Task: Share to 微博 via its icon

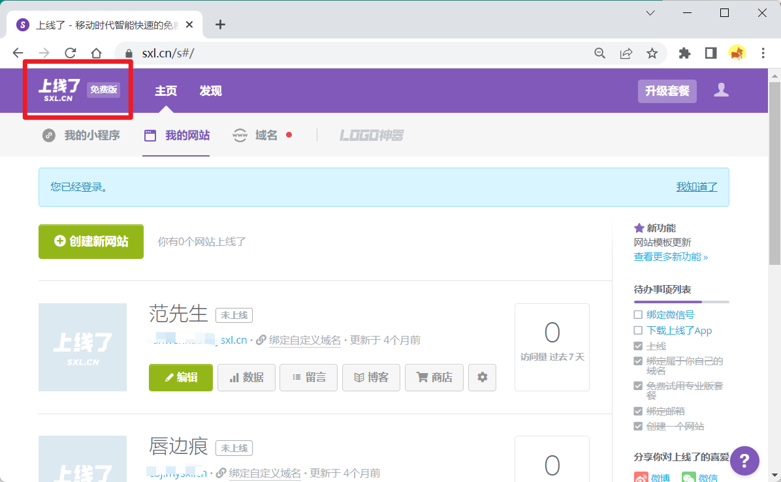Action: tap(641, 477)
